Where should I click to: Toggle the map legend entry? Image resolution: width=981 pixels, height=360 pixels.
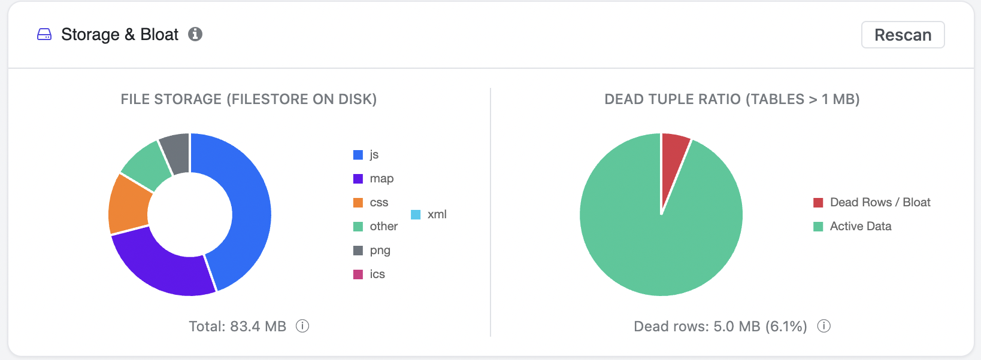pyautogui.click(x=373, y=178)
